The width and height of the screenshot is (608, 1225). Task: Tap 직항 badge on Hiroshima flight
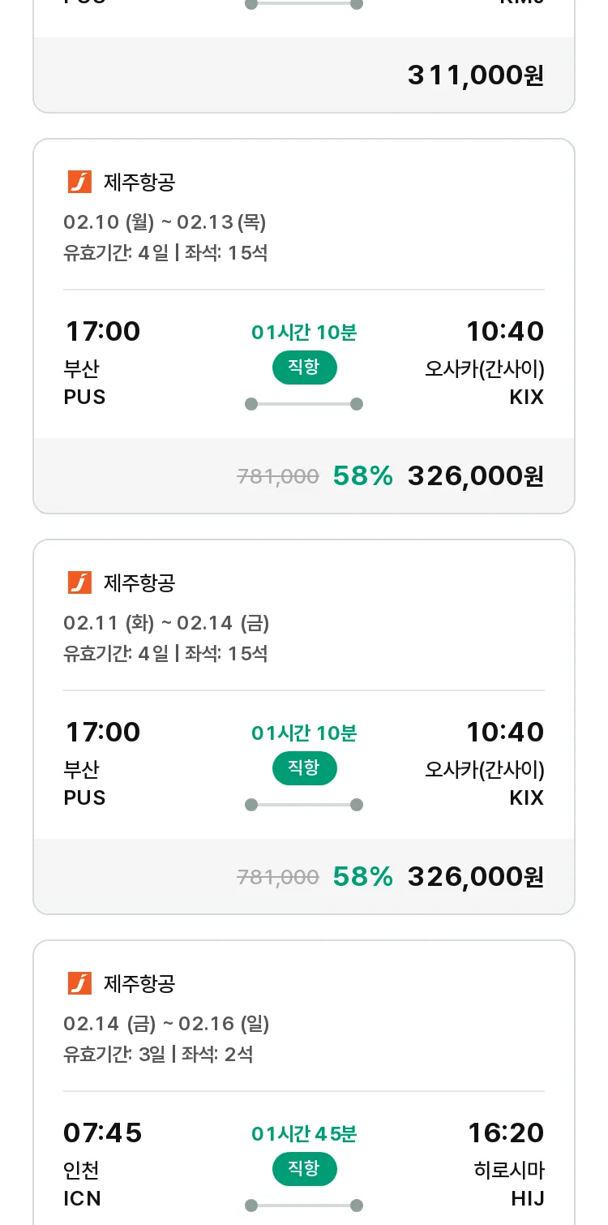[x=304, y=1169]
